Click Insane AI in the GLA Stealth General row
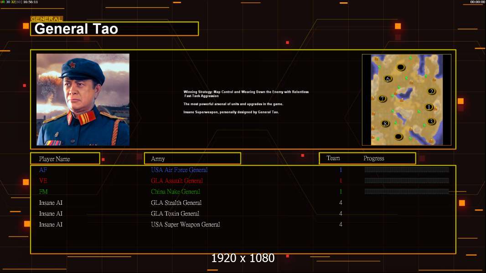 pos(51,203)
